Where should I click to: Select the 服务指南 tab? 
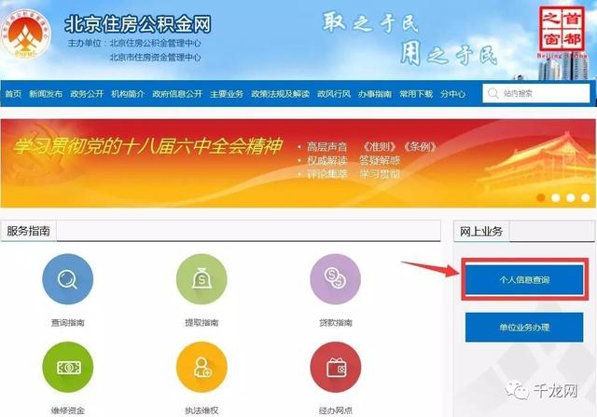coord(29,231)
